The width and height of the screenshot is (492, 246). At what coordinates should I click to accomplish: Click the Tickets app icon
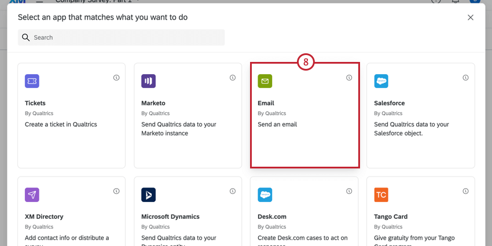click(32, 81)
